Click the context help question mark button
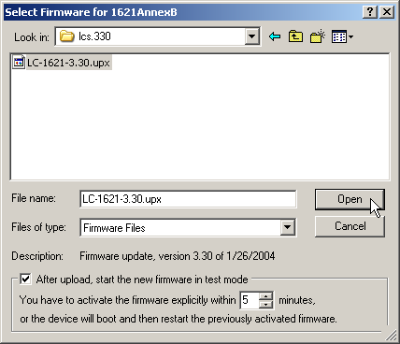 (x=370, y=12)
